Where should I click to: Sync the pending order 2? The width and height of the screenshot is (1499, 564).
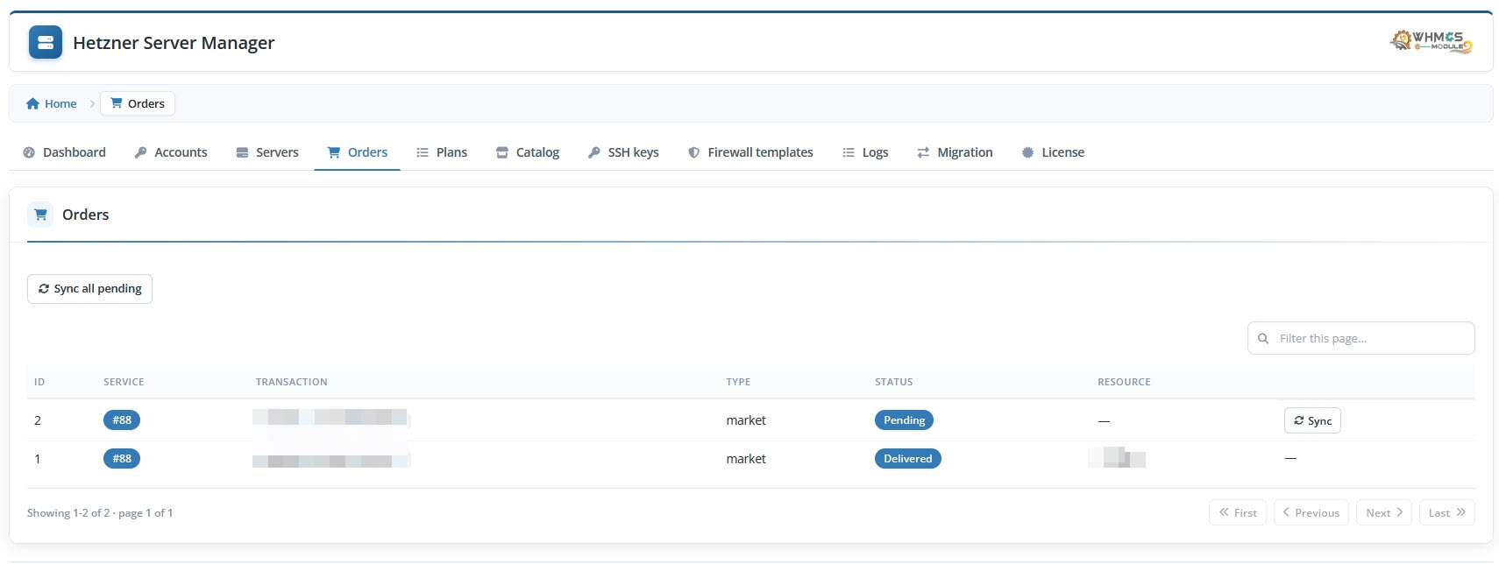pos(1312,420)
